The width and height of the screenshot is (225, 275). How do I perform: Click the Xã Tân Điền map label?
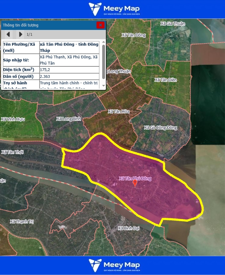165,80
